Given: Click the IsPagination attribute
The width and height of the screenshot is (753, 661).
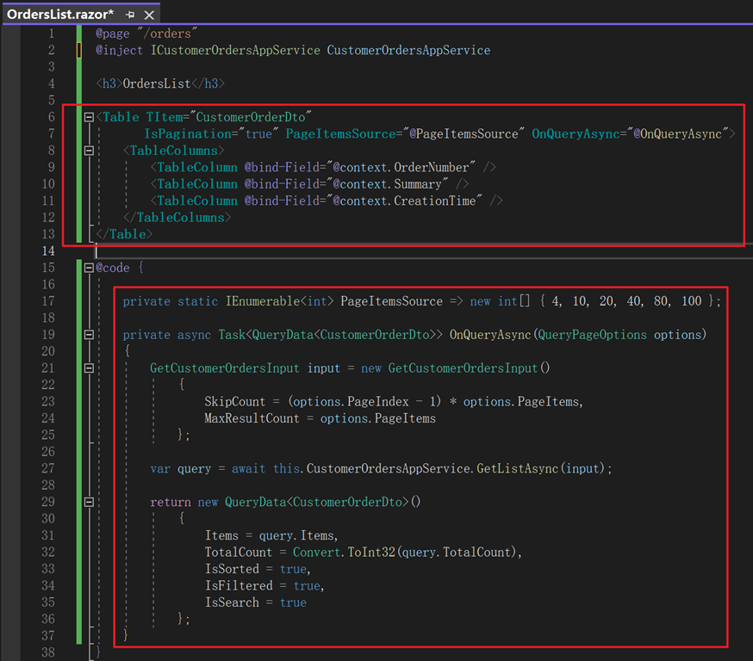Looking at the screenshot, I should tap(188, 133).
